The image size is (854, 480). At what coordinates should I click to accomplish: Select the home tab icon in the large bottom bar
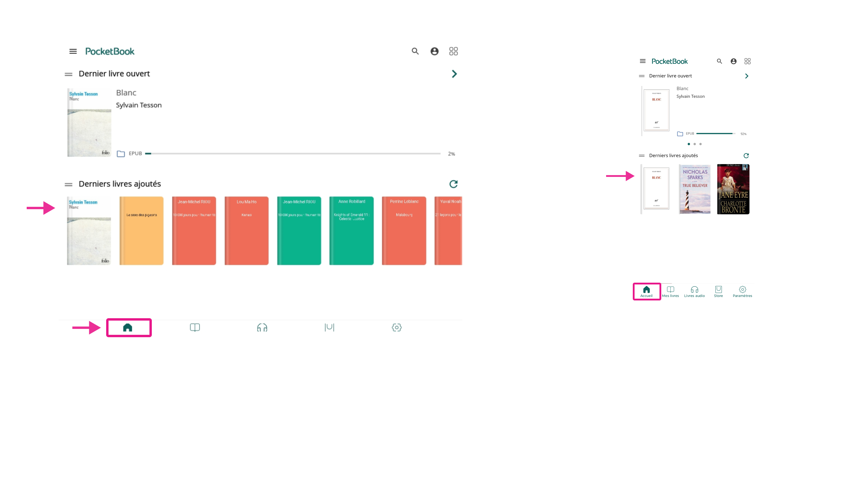tap(128, 328)
